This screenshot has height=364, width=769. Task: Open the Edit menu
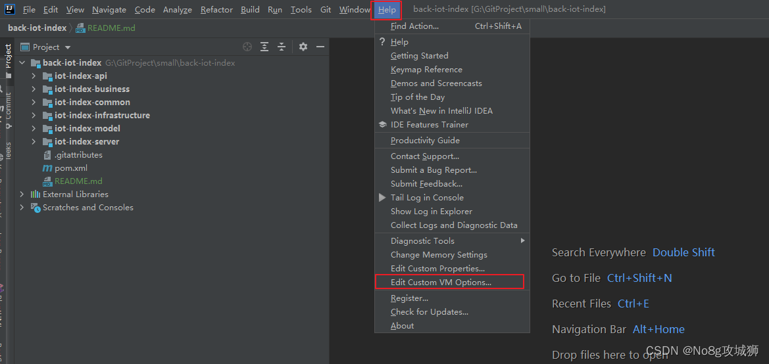51,10
